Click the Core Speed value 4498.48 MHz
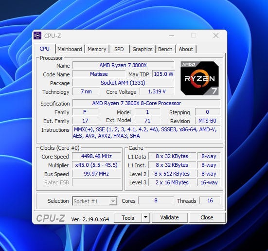The image size is (268, 251). click(x=96, y=156)
